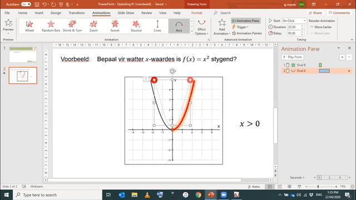Choose the Shrink & Turn animation
Screen dimensions: 356x200
click(72, 26)
